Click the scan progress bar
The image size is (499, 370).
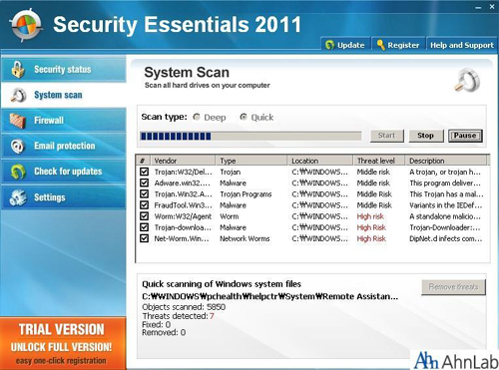250,136
